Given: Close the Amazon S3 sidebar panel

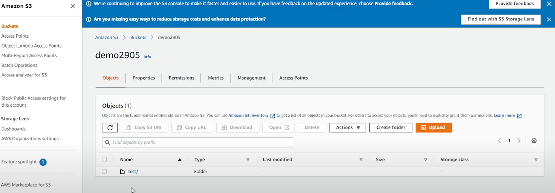Looking at the screenshot, I should (73, 6).
